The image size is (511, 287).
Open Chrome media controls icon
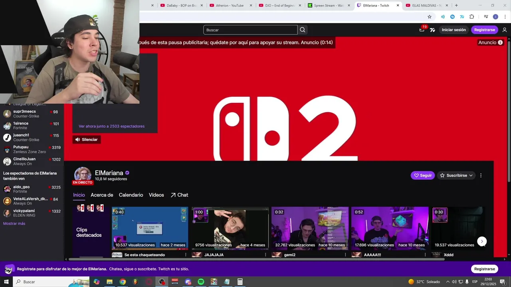pyautogui.click(x=486, y=17)
